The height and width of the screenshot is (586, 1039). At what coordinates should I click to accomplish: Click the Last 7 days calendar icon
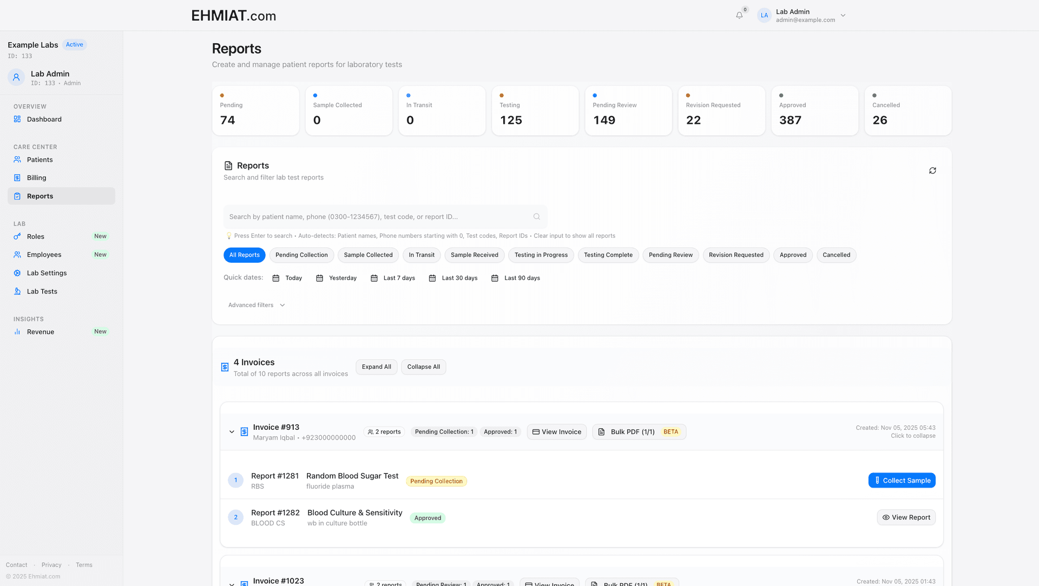pyautogui.click(x=374, y=278)
